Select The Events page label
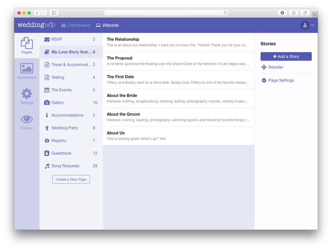The image size is (332, 250). coord(61,90)
